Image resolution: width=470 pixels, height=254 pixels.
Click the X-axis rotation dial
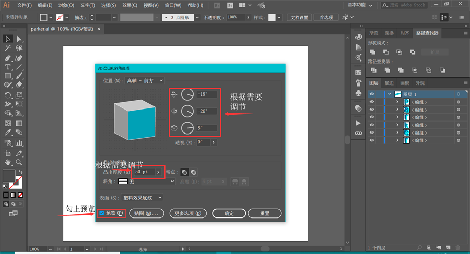[x=187, y=94]
